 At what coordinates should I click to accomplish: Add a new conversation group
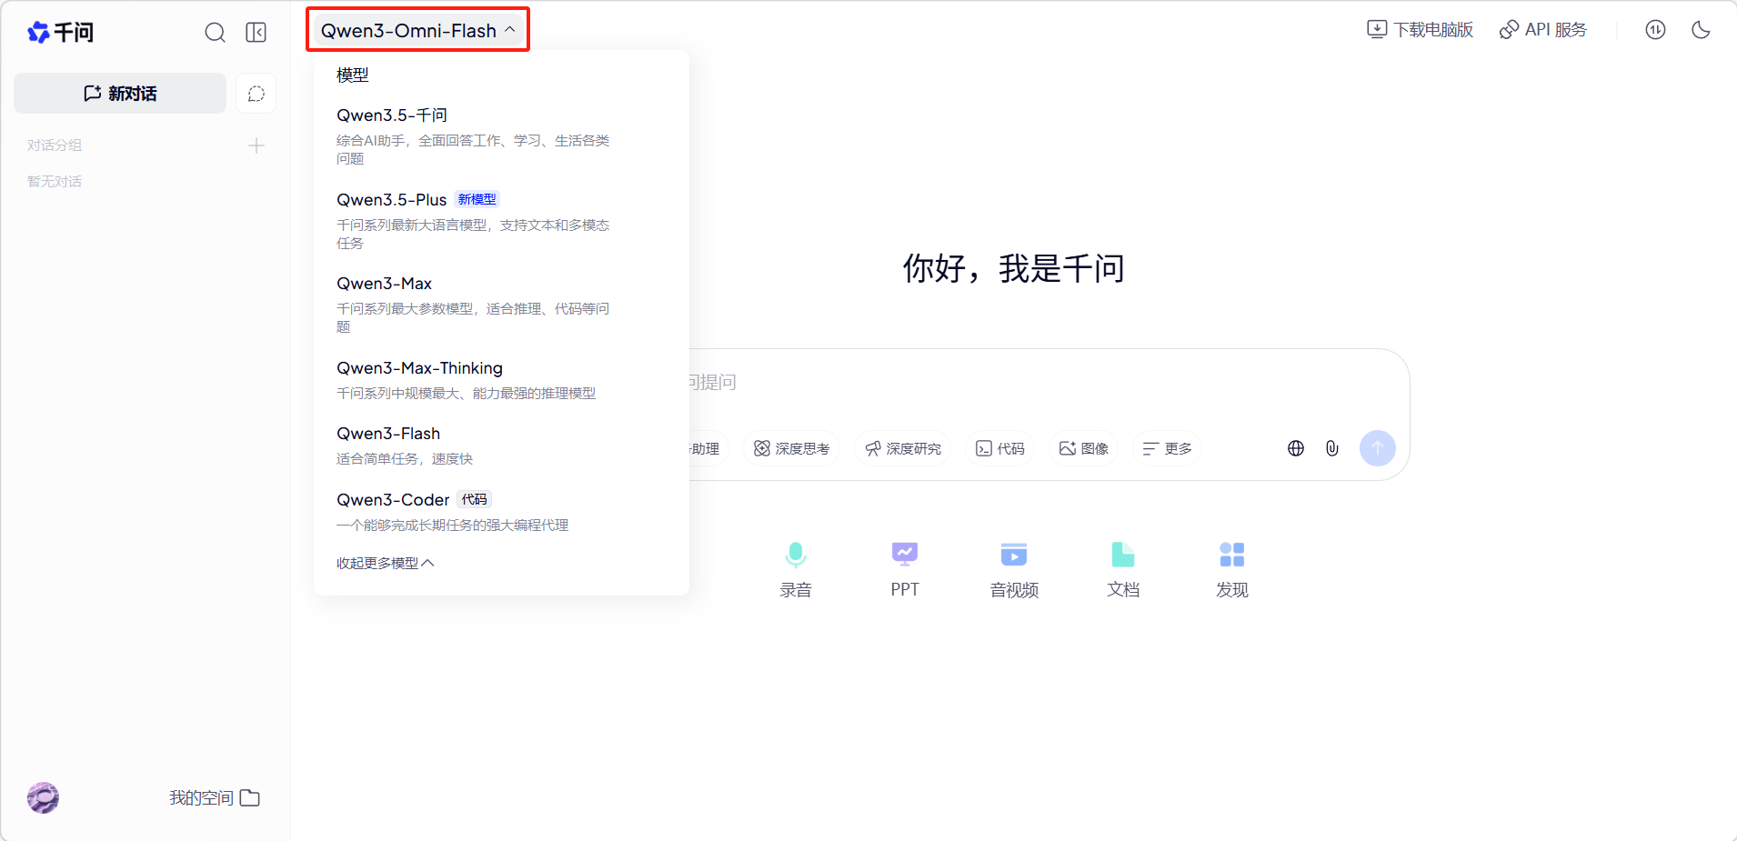point(256,145)
